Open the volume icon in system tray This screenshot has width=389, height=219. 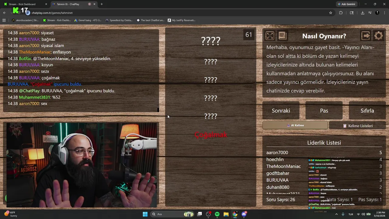coord(363,214)
